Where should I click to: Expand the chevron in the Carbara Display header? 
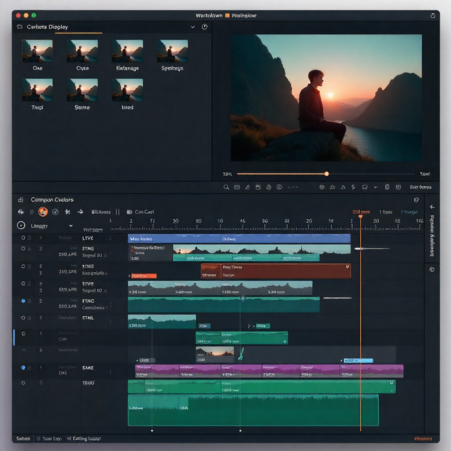click(193, 27)
